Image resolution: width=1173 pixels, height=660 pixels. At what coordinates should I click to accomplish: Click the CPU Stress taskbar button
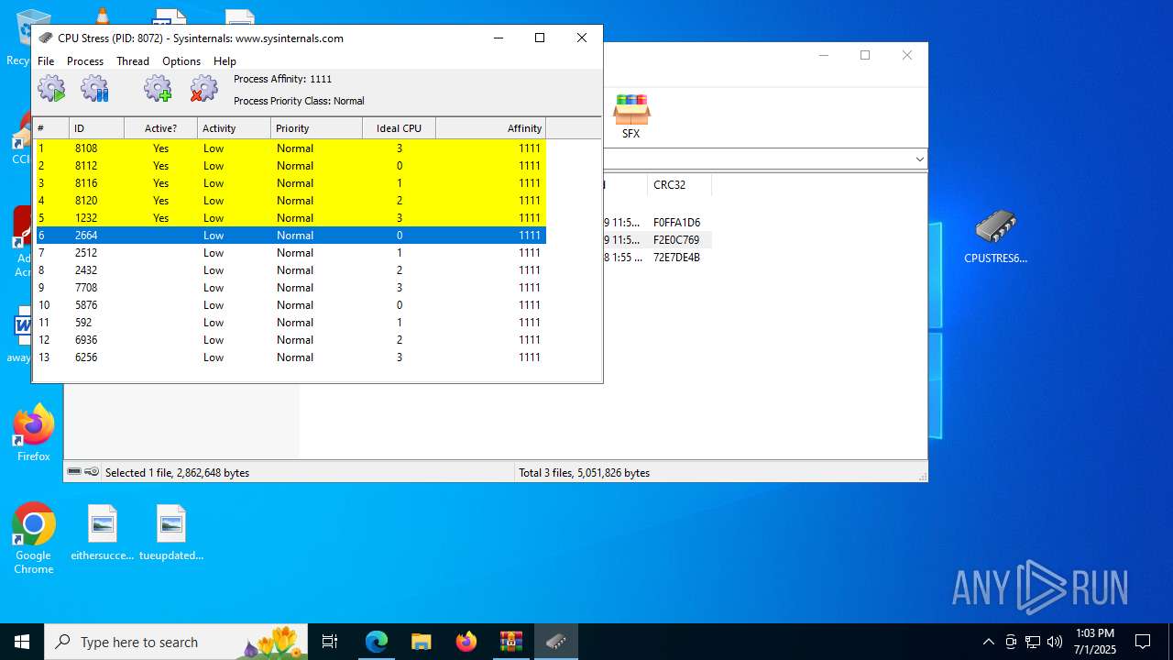556,642
